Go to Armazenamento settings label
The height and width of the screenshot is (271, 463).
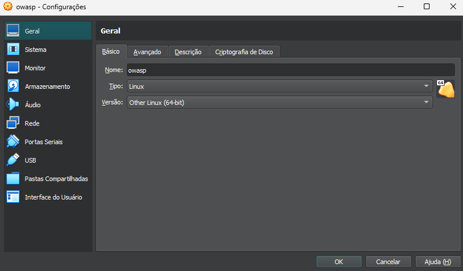pyautogui.click(x=47, y=86)
